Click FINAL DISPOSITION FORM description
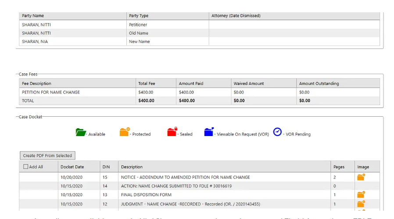The width and height of the screenshot is (394, 219). click(x=146, y=195)
